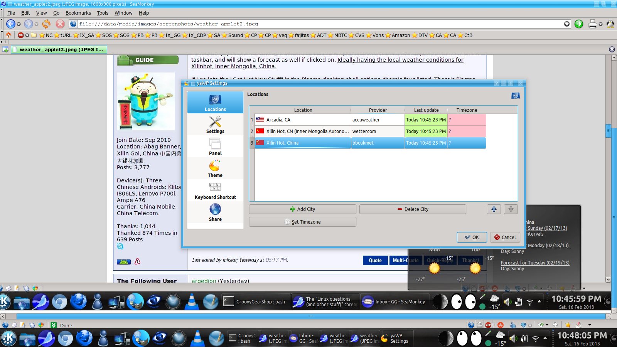Screen dimensions: 617x347
Task: Go to the Home page icon
Action: click(x=8, y=35)
